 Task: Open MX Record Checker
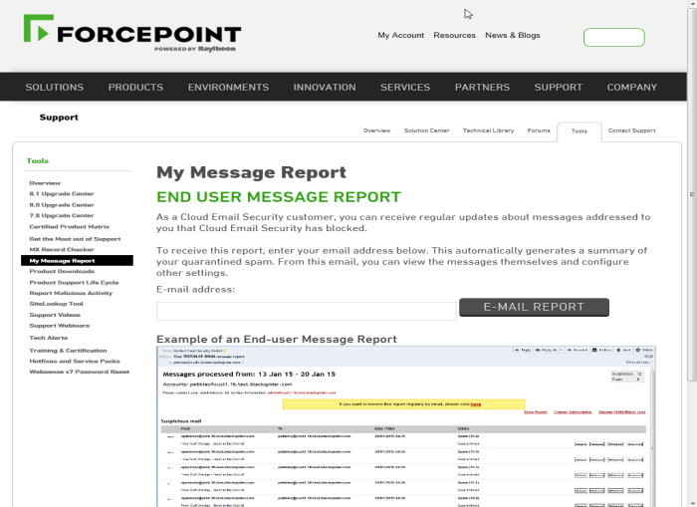pyautogui.click(x=62, y=249)
